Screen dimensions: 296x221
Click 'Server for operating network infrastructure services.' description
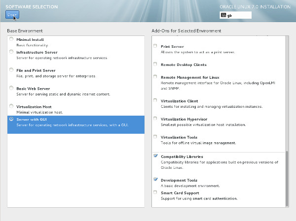point(62,58)
